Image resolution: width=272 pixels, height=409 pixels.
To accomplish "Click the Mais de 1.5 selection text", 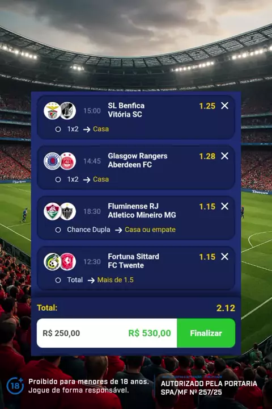I will pyautogui.click(x=115, y=280).
